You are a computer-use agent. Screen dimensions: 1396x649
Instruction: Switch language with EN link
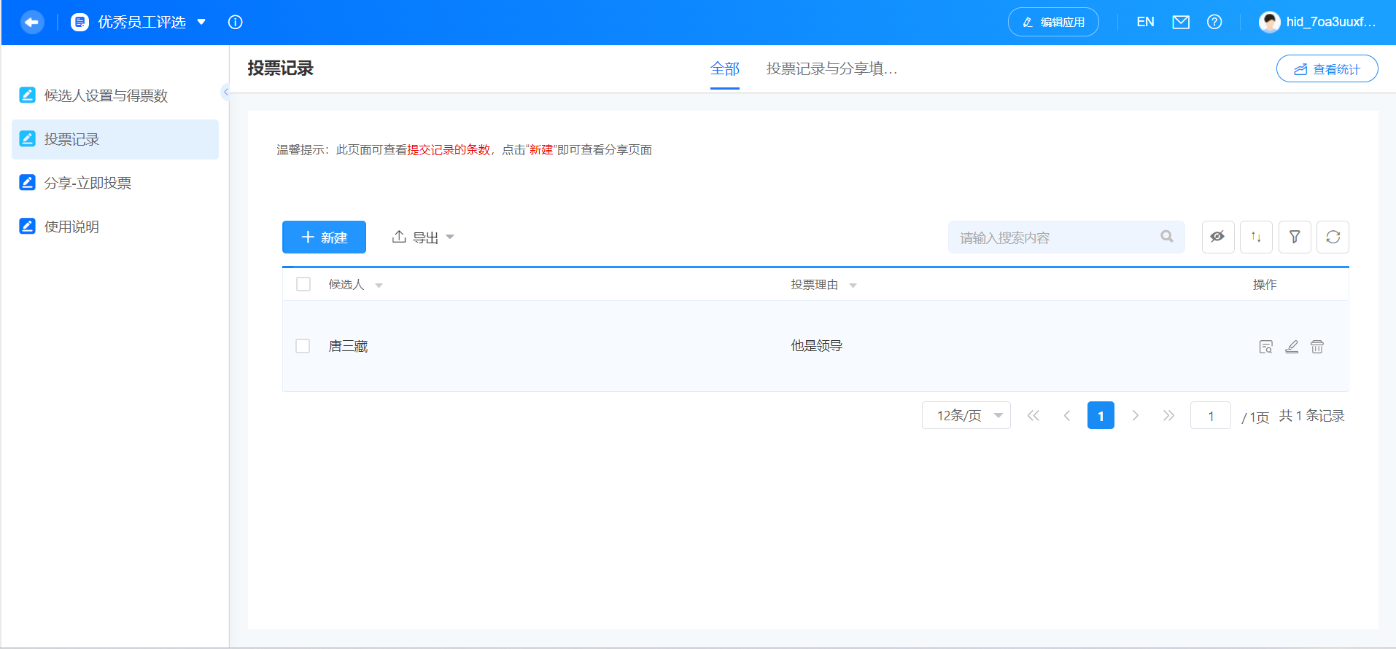click(1145, 22)
